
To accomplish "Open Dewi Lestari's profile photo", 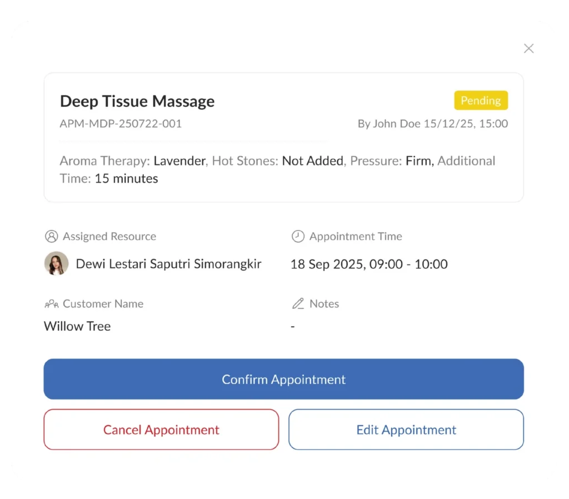I will (x=56, y=263).
